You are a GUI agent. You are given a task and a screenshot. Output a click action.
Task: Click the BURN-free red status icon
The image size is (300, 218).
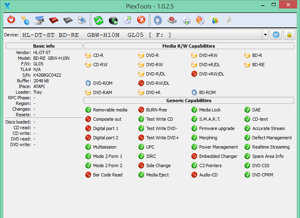pos(141,110)
